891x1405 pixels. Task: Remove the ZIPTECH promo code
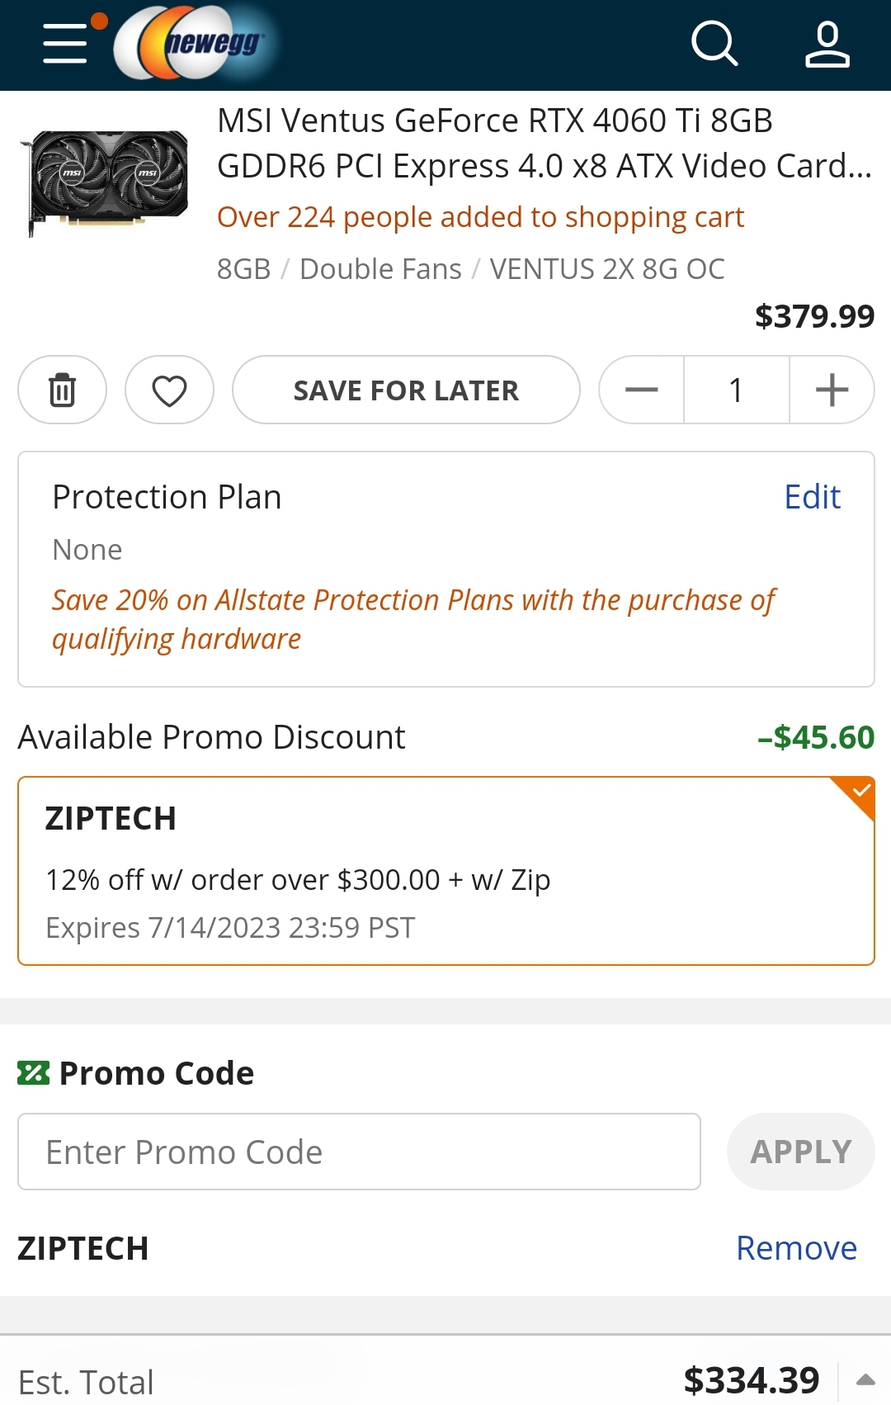[796, 1248]
